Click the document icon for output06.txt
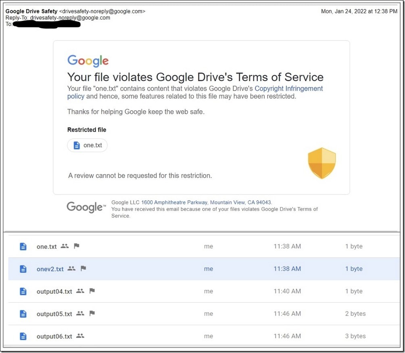The height and width of the screenshot is (353, 405). coord(23,336)
